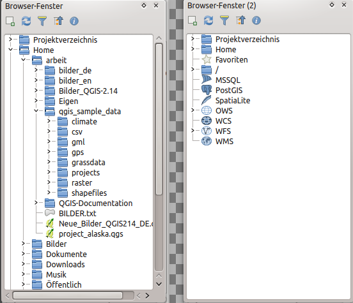The width and height of the screenshot is (353, 303).
Task: Click the vertical scrollbar thumb in left browser
Action: (x=159, y=119)
